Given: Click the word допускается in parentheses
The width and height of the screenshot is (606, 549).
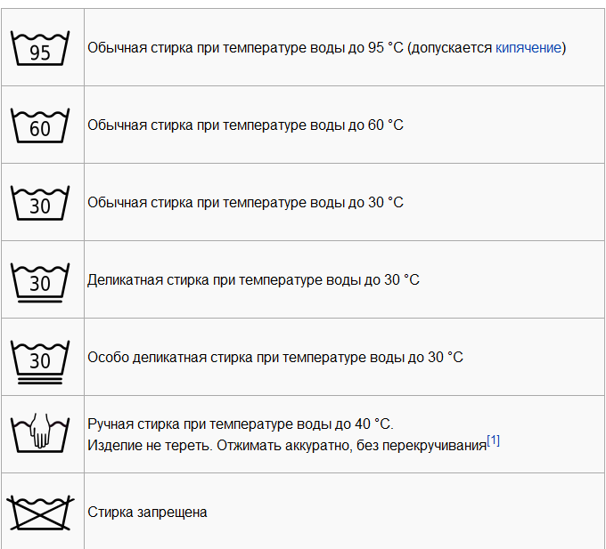Looking at the screenshot, I should (452, 48).
